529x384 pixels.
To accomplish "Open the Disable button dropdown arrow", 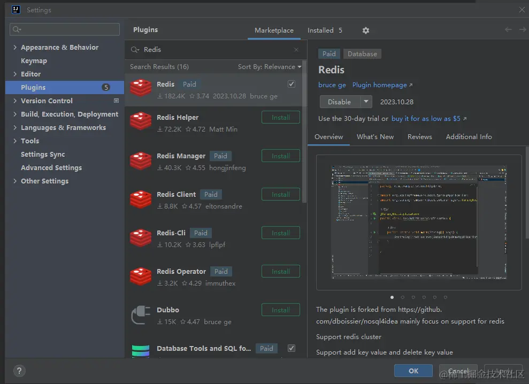I will [x=366, y=102].
